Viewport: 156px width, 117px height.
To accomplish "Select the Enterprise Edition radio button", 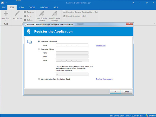I will (39, 49).
